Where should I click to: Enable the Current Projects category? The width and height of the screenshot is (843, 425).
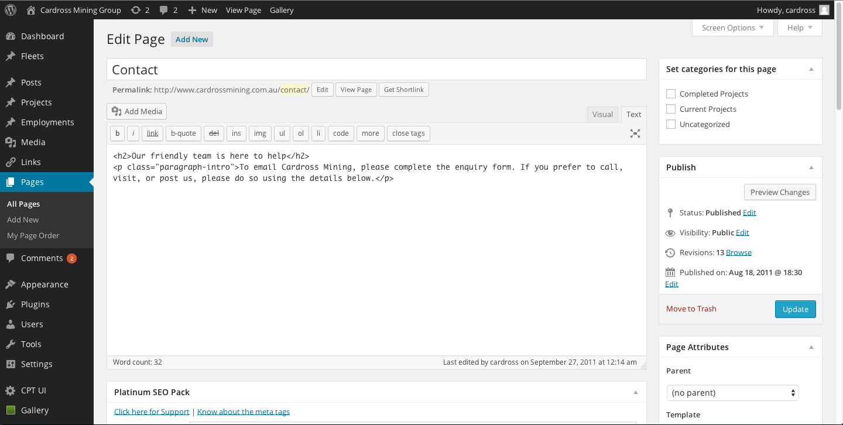pyautogui.click(x=670, y=108)
